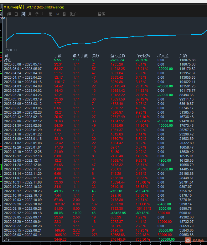
Task: Click the 出入金 column header
Action: (163, 56)
